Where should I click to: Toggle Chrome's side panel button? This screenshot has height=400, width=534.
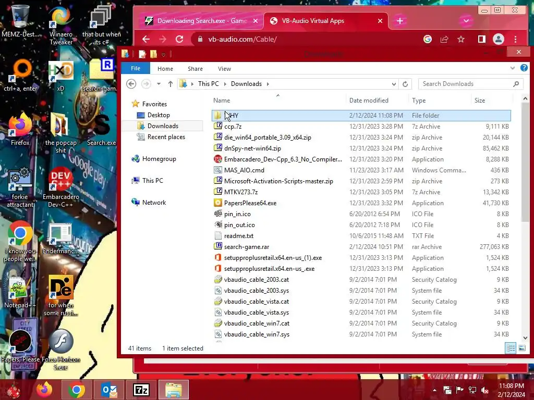pos(481,39)
